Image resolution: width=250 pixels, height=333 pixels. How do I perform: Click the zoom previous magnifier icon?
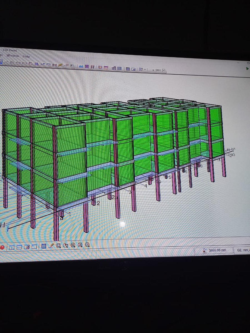pos(66,245)
